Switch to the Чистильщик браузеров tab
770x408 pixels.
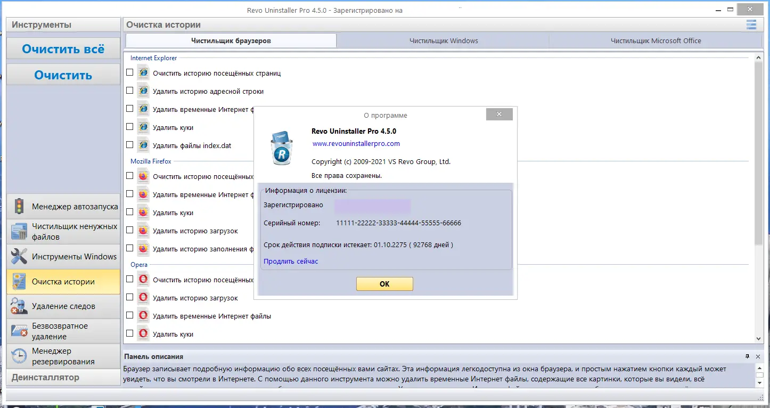(x=231, y=40)
